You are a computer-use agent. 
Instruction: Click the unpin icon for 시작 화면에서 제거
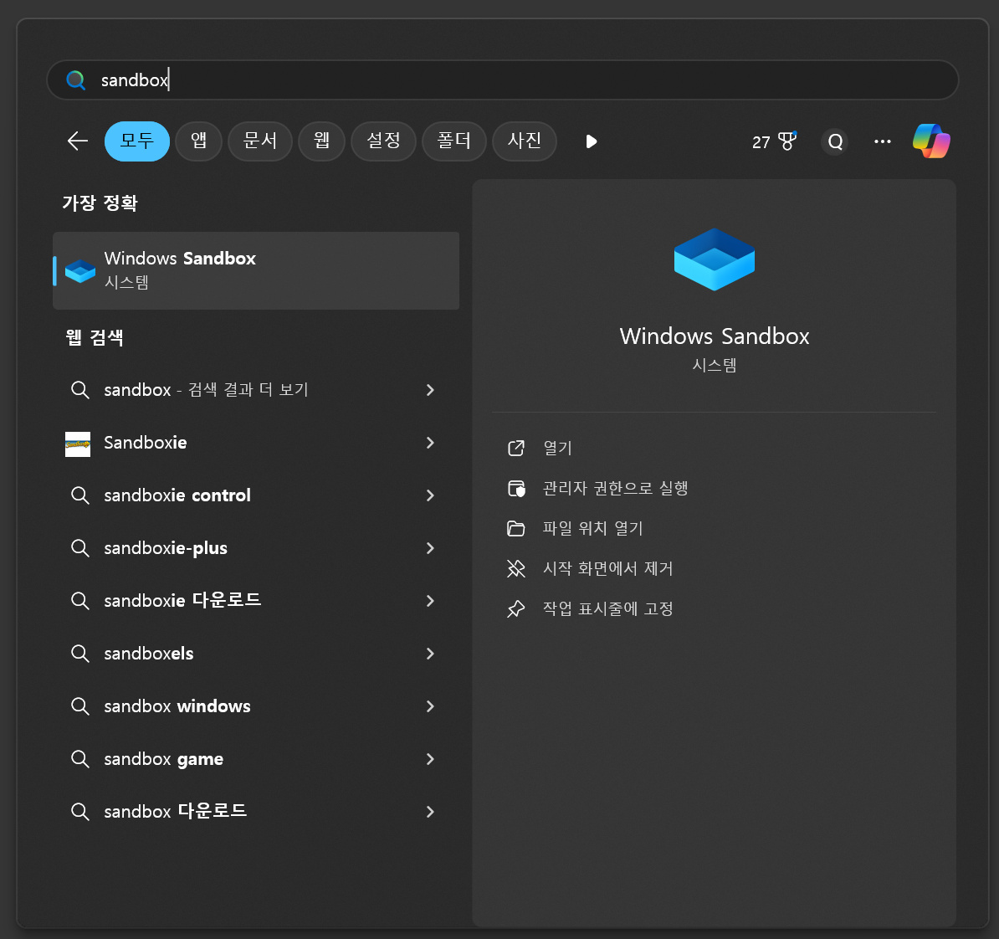pyautogui.click(x=516, y=568)
